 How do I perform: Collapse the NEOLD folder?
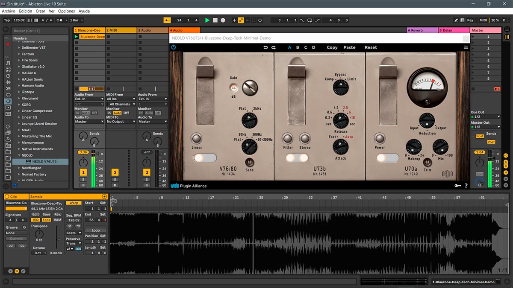coord(19,155)
